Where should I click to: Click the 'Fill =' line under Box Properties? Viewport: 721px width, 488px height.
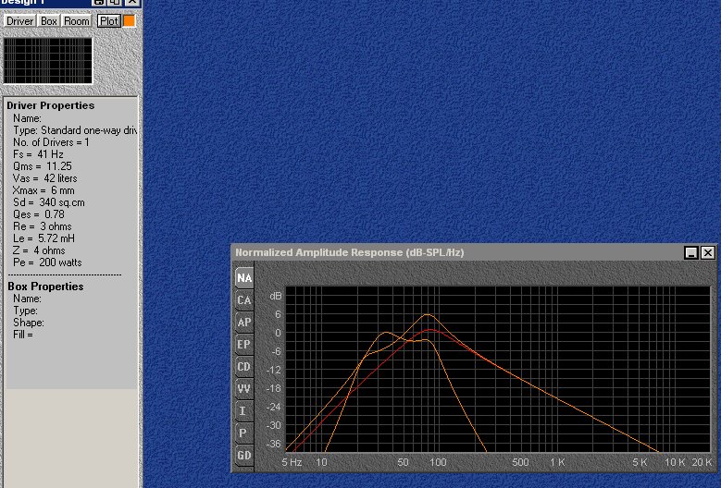click(x=23, y=335)
